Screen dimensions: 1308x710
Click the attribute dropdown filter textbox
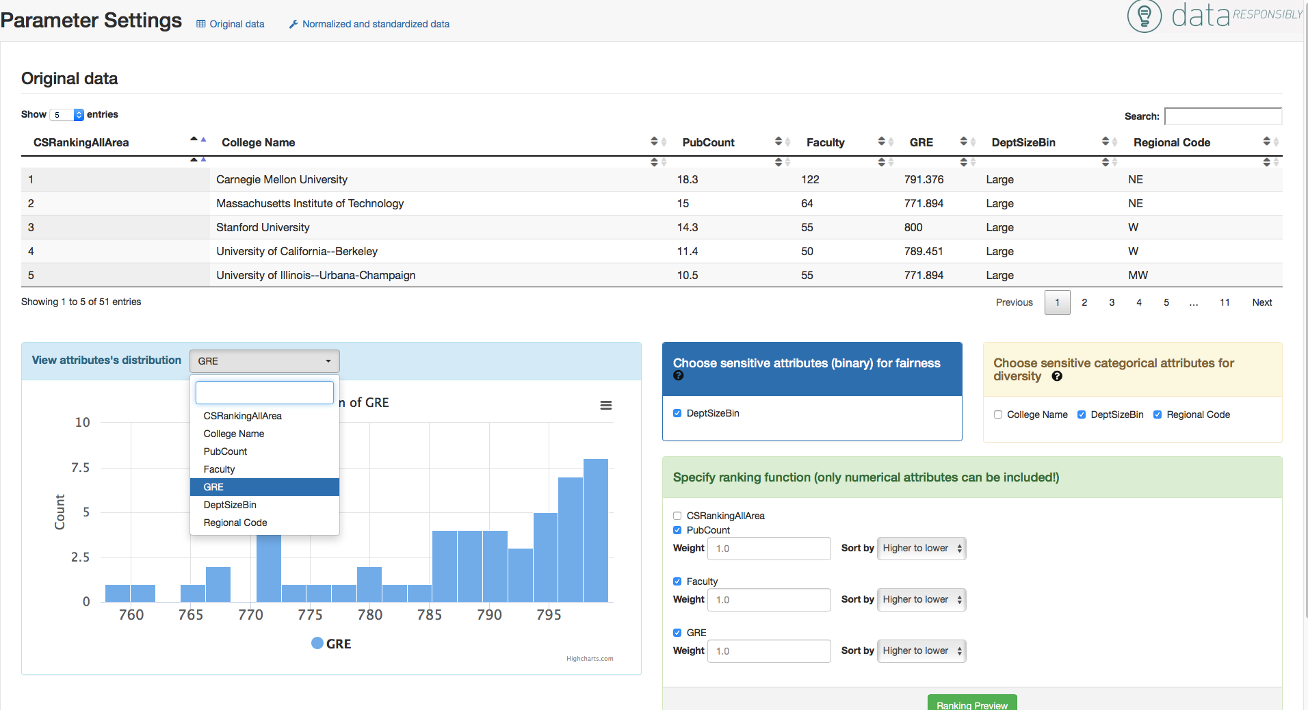265,393
